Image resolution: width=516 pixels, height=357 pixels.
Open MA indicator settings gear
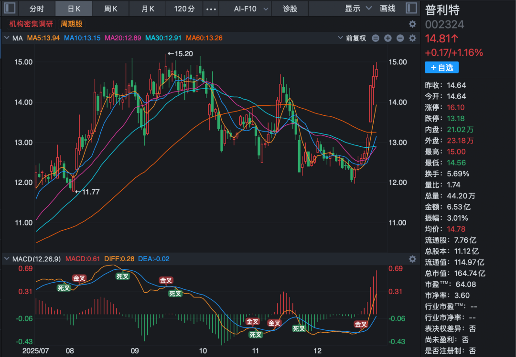tap(412, 38)
